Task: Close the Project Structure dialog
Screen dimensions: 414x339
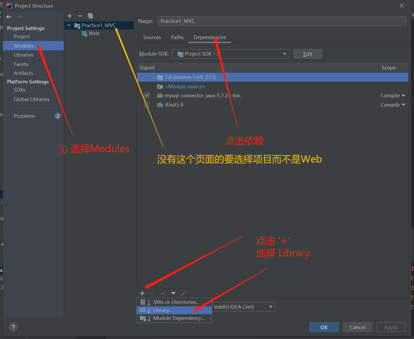Action: pos(402,6)
